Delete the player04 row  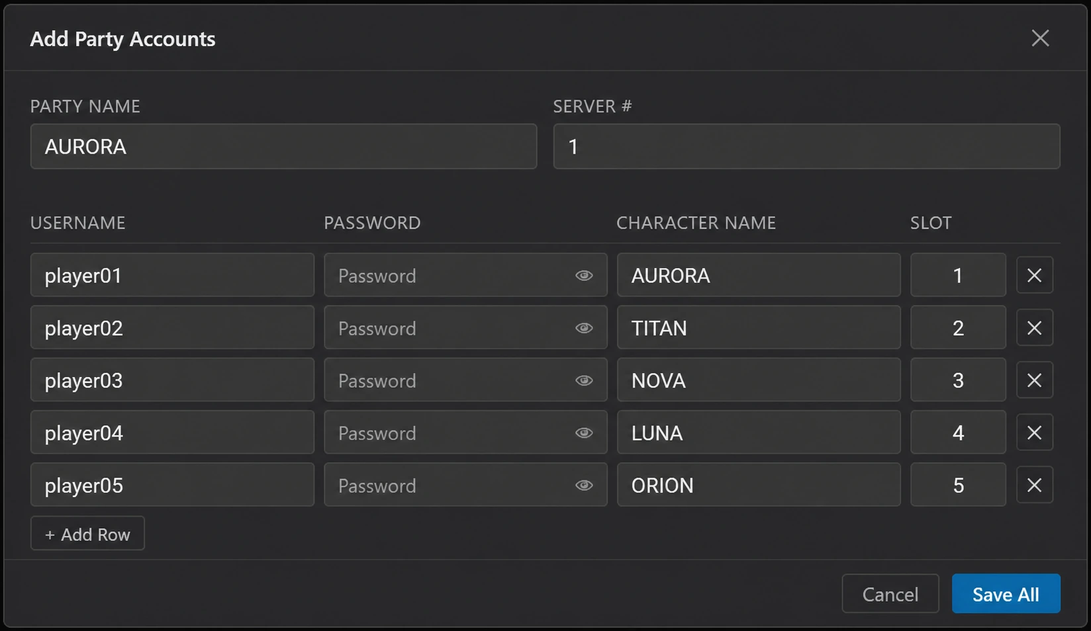(1035, 433)
